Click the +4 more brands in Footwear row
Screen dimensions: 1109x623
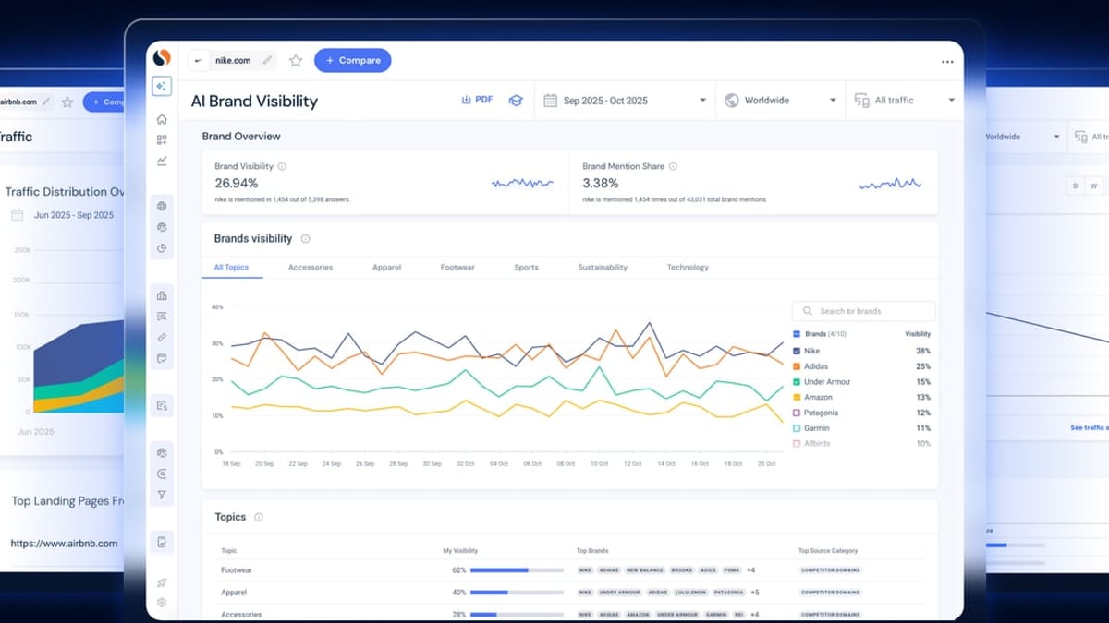[x=751, y=570]
